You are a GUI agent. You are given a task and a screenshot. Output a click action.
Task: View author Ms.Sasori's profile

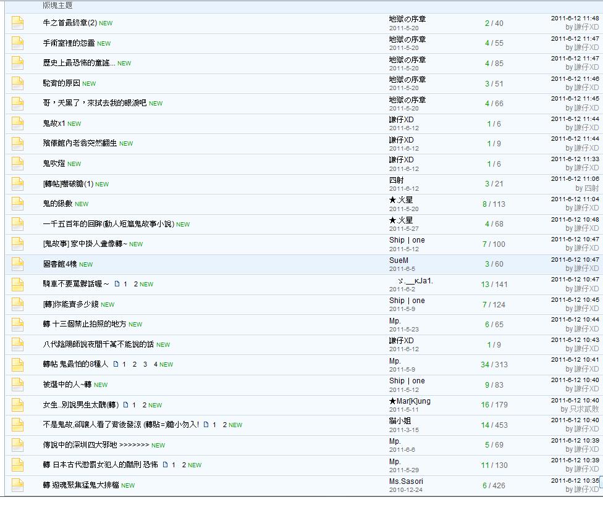pos(406,481)
